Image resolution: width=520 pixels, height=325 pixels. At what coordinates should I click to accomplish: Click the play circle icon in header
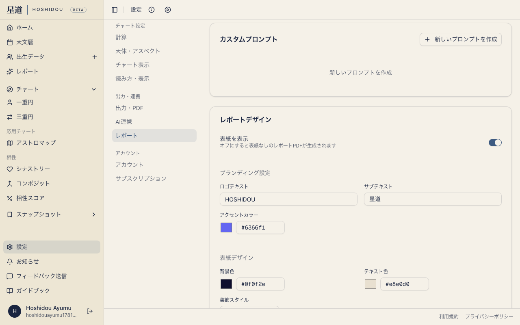pos(168,10)
